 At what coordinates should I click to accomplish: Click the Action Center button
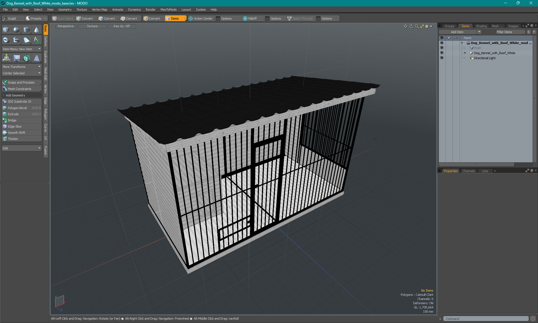[x=201, y=19]
